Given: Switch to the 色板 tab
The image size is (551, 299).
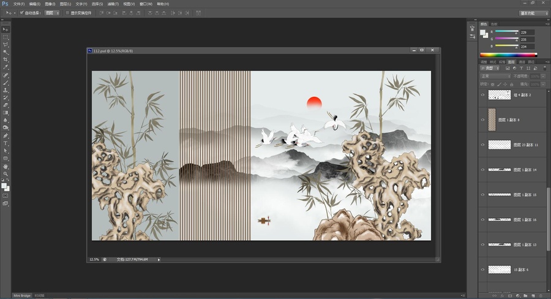Looking at the screenshot, I should [494, 25].
